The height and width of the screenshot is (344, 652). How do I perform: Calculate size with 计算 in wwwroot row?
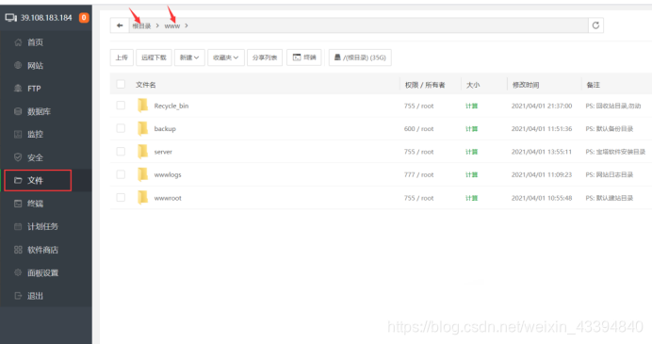click(471, 198)
